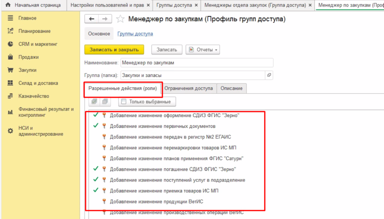Toggle the 'Только выбранные' filter
This screenshot has width=384, height=219.
click(124, 102)
